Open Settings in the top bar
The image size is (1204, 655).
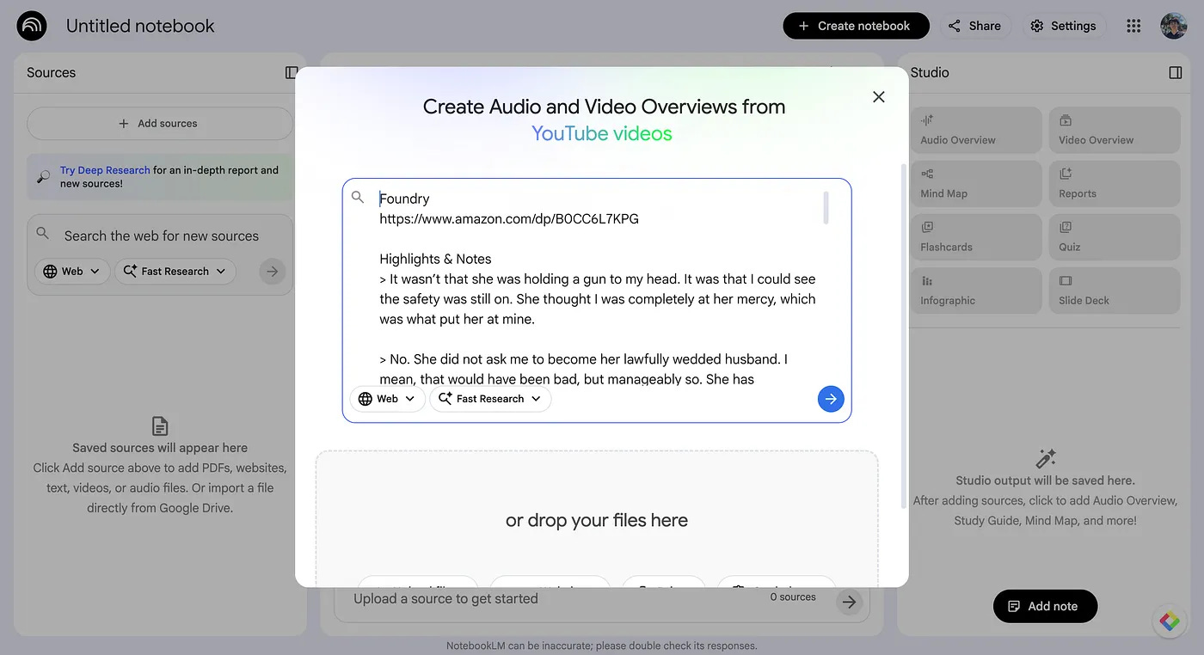point(1064,26)
